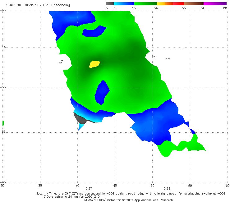Click the note line 'Times are GMT'
This screenshot has height=202, width=230.
coord(60,194)
